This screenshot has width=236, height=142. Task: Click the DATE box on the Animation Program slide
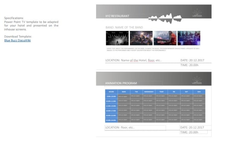195,127
